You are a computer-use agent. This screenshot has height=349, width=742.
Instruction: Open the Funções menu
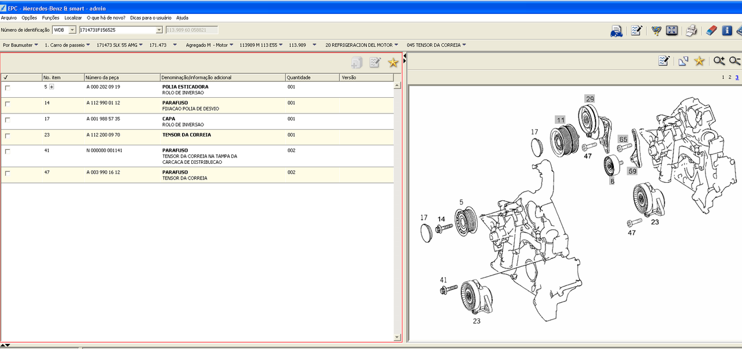50,18
